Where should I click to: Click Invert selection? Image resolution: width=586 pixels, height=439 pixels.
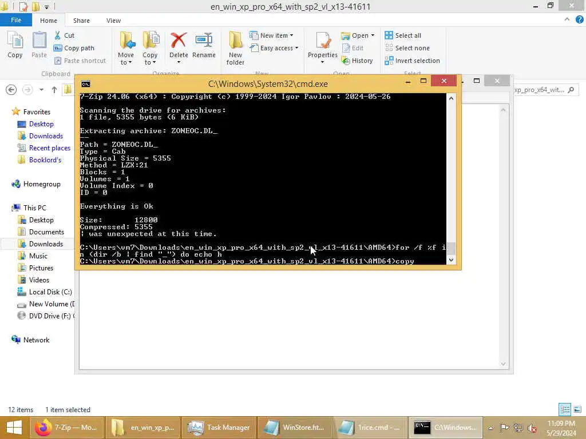pyautogui.click(x=412, y=61)
